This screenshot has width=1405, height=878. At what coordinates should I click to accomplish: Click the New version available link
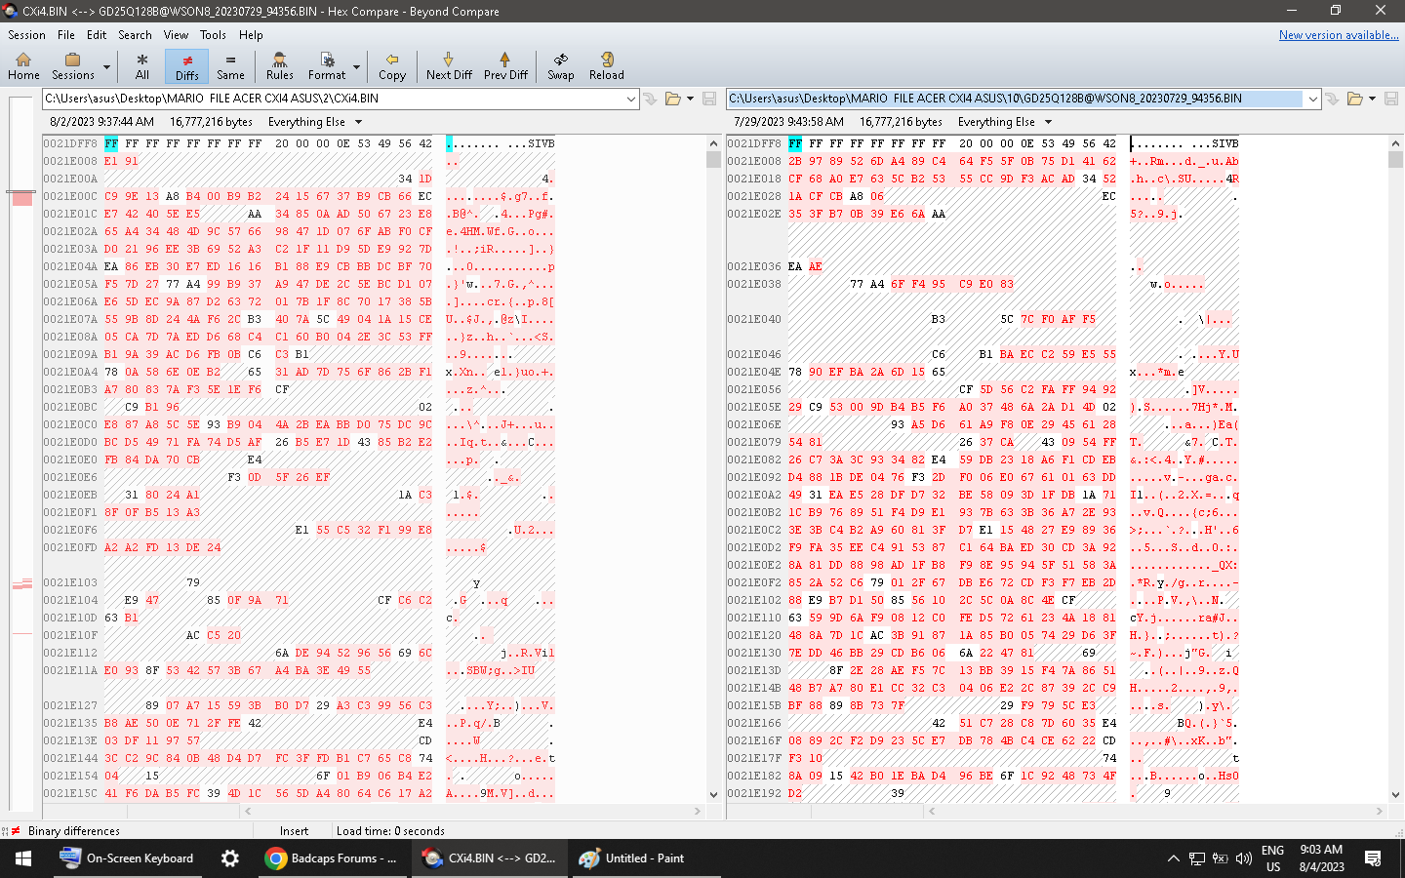point(1338,35)
